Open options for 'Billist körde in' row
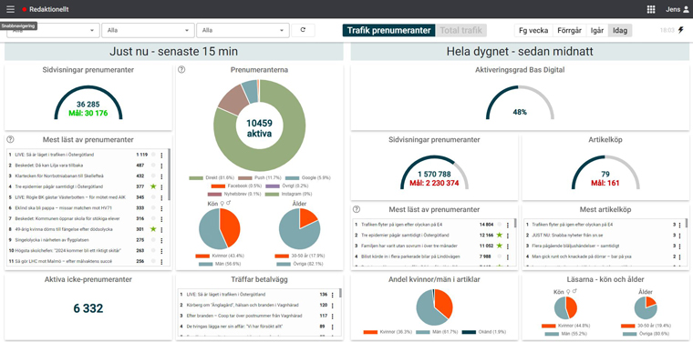 coord(508,256)
